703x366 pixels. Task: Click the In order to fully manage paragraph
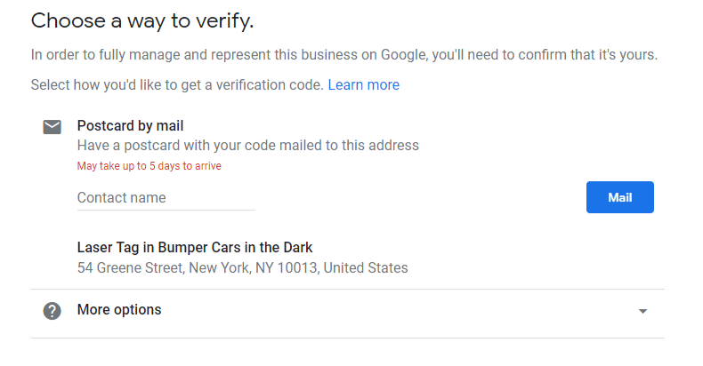click(343, 54)
